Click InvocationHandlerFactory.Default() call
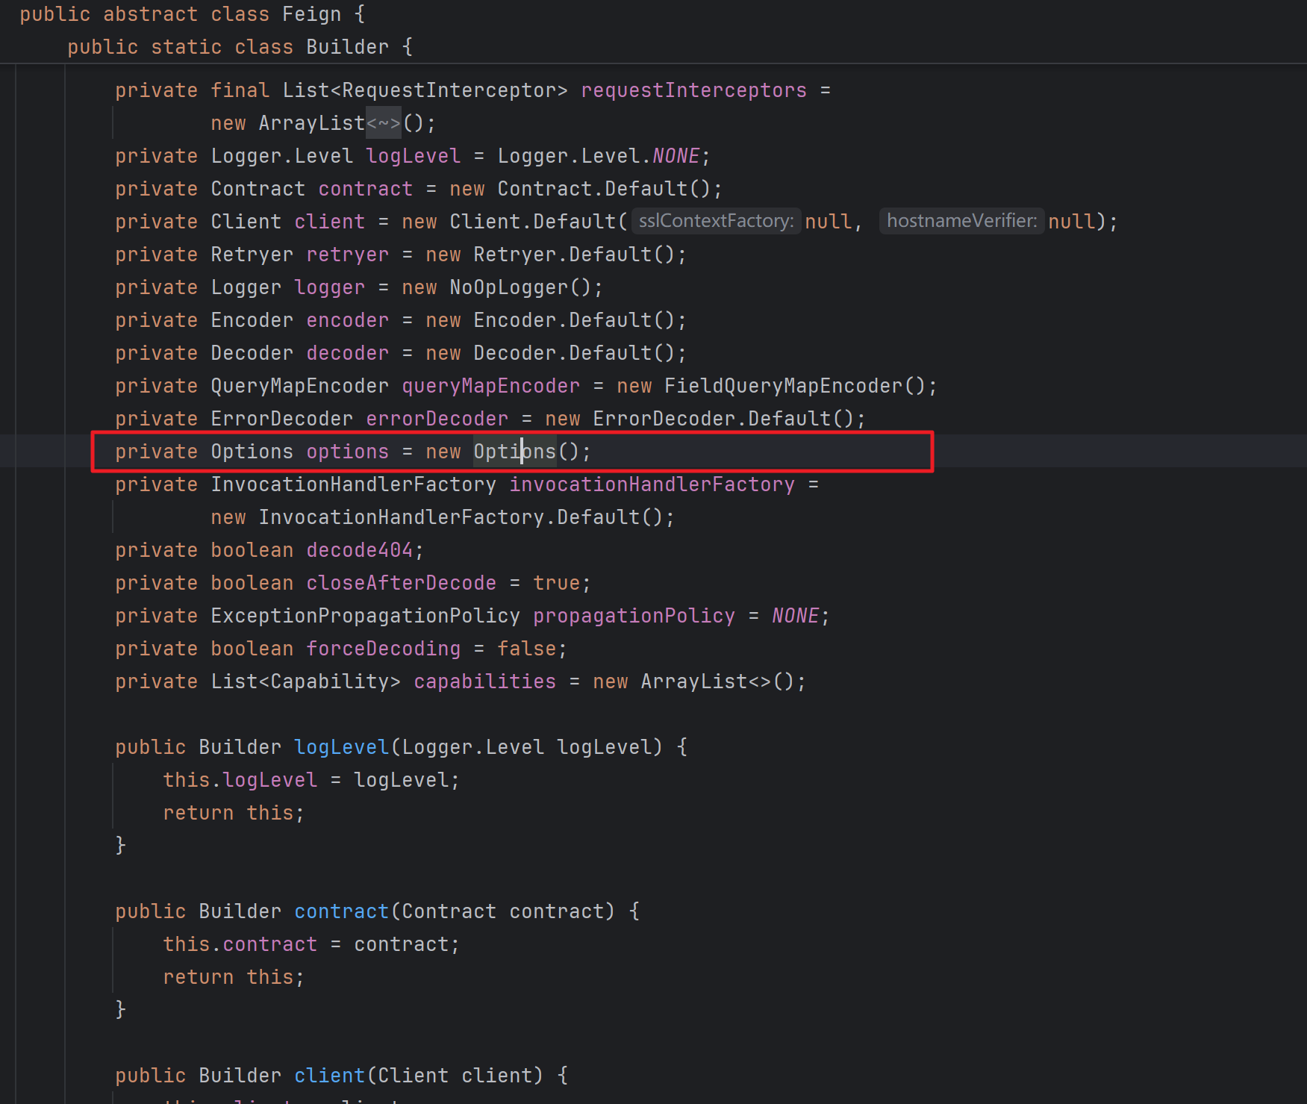 (461, 517)
